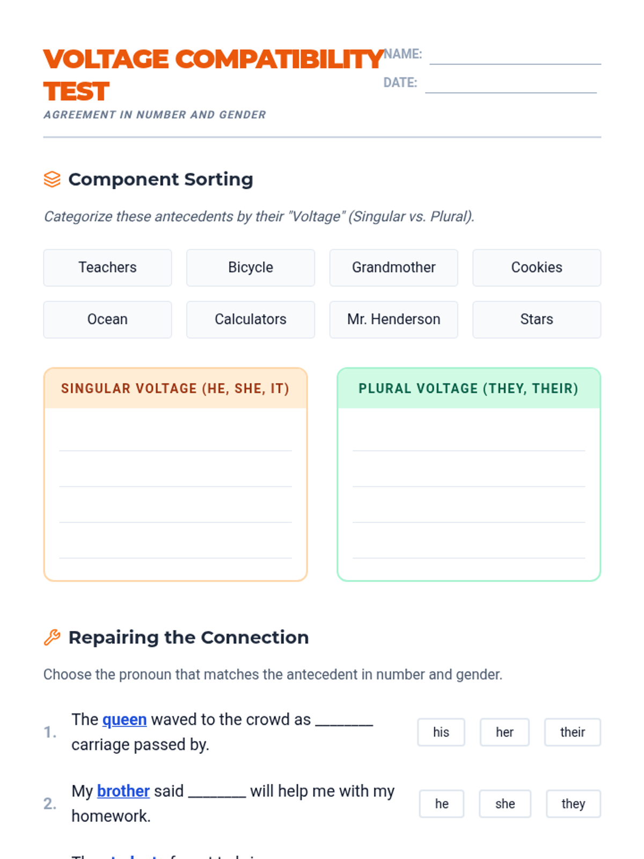The image size is (644, 859).
Task: Pick the 'Calculators' word chip
Action: tap(251, 319)
